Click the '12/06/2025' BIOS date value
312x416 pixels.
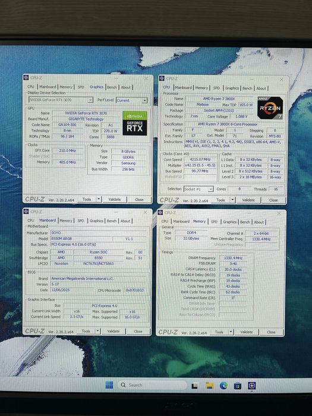click(72, 290)
